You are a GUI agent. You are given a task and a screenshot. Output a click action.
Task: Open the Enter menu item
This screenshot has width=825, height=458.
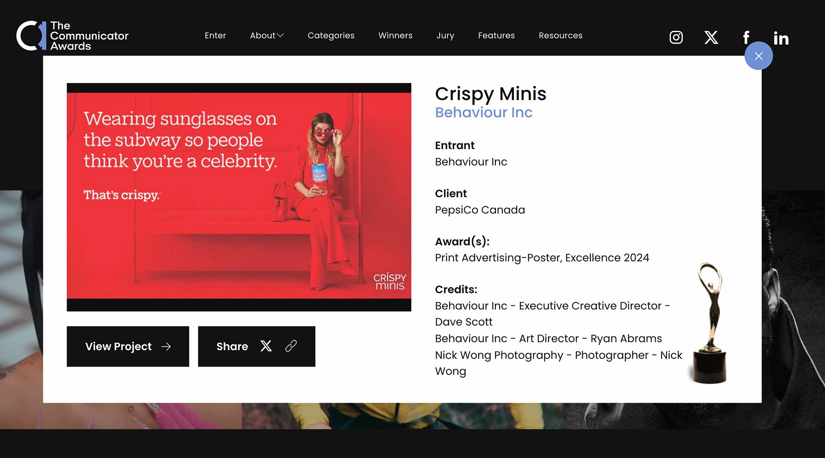point(215,36)
